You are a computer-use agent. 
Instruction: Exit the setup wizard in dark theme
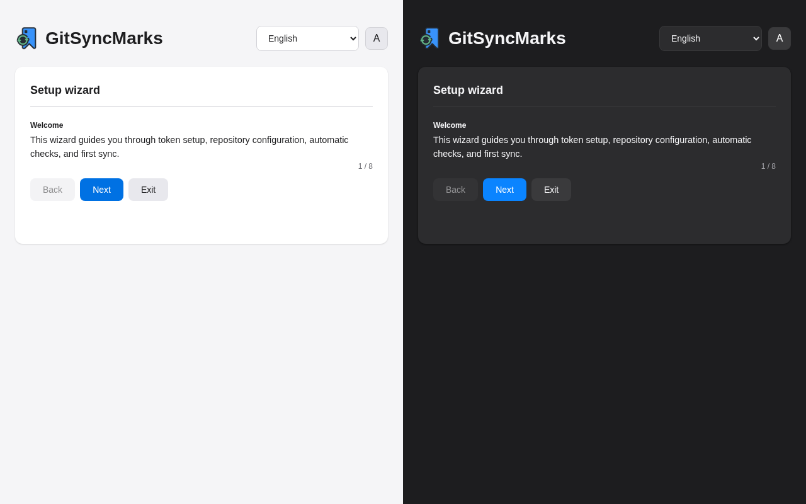(x=551, y=190)
